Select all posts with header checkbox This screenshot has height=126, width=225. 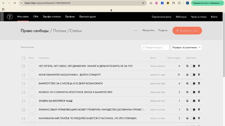[24, 58]
